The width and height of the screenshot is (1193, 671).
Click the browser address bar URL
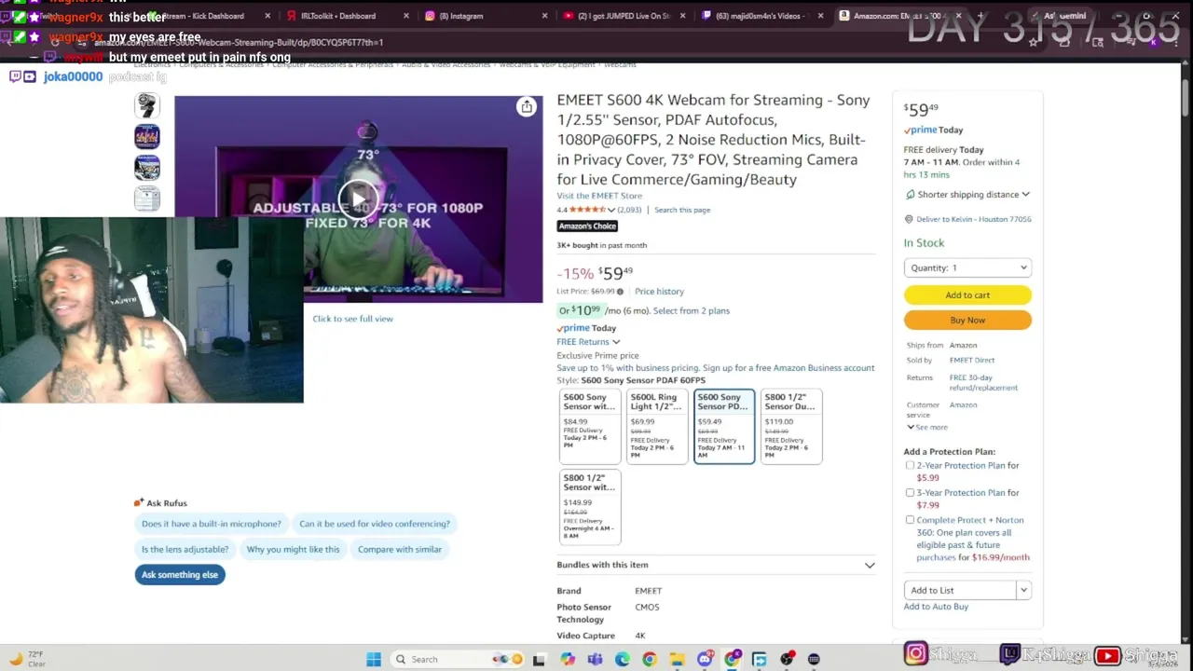tap(239, 42)
